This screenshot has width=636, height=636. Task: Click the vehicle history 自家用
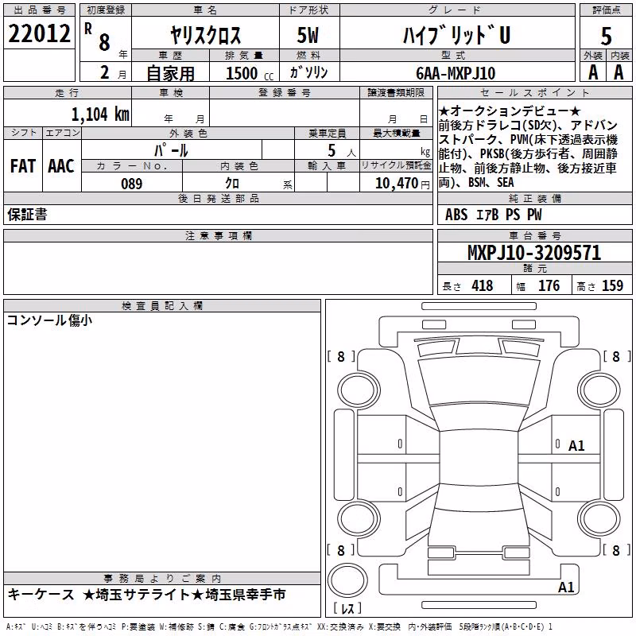pyautogui.click(x=170, y=73)
